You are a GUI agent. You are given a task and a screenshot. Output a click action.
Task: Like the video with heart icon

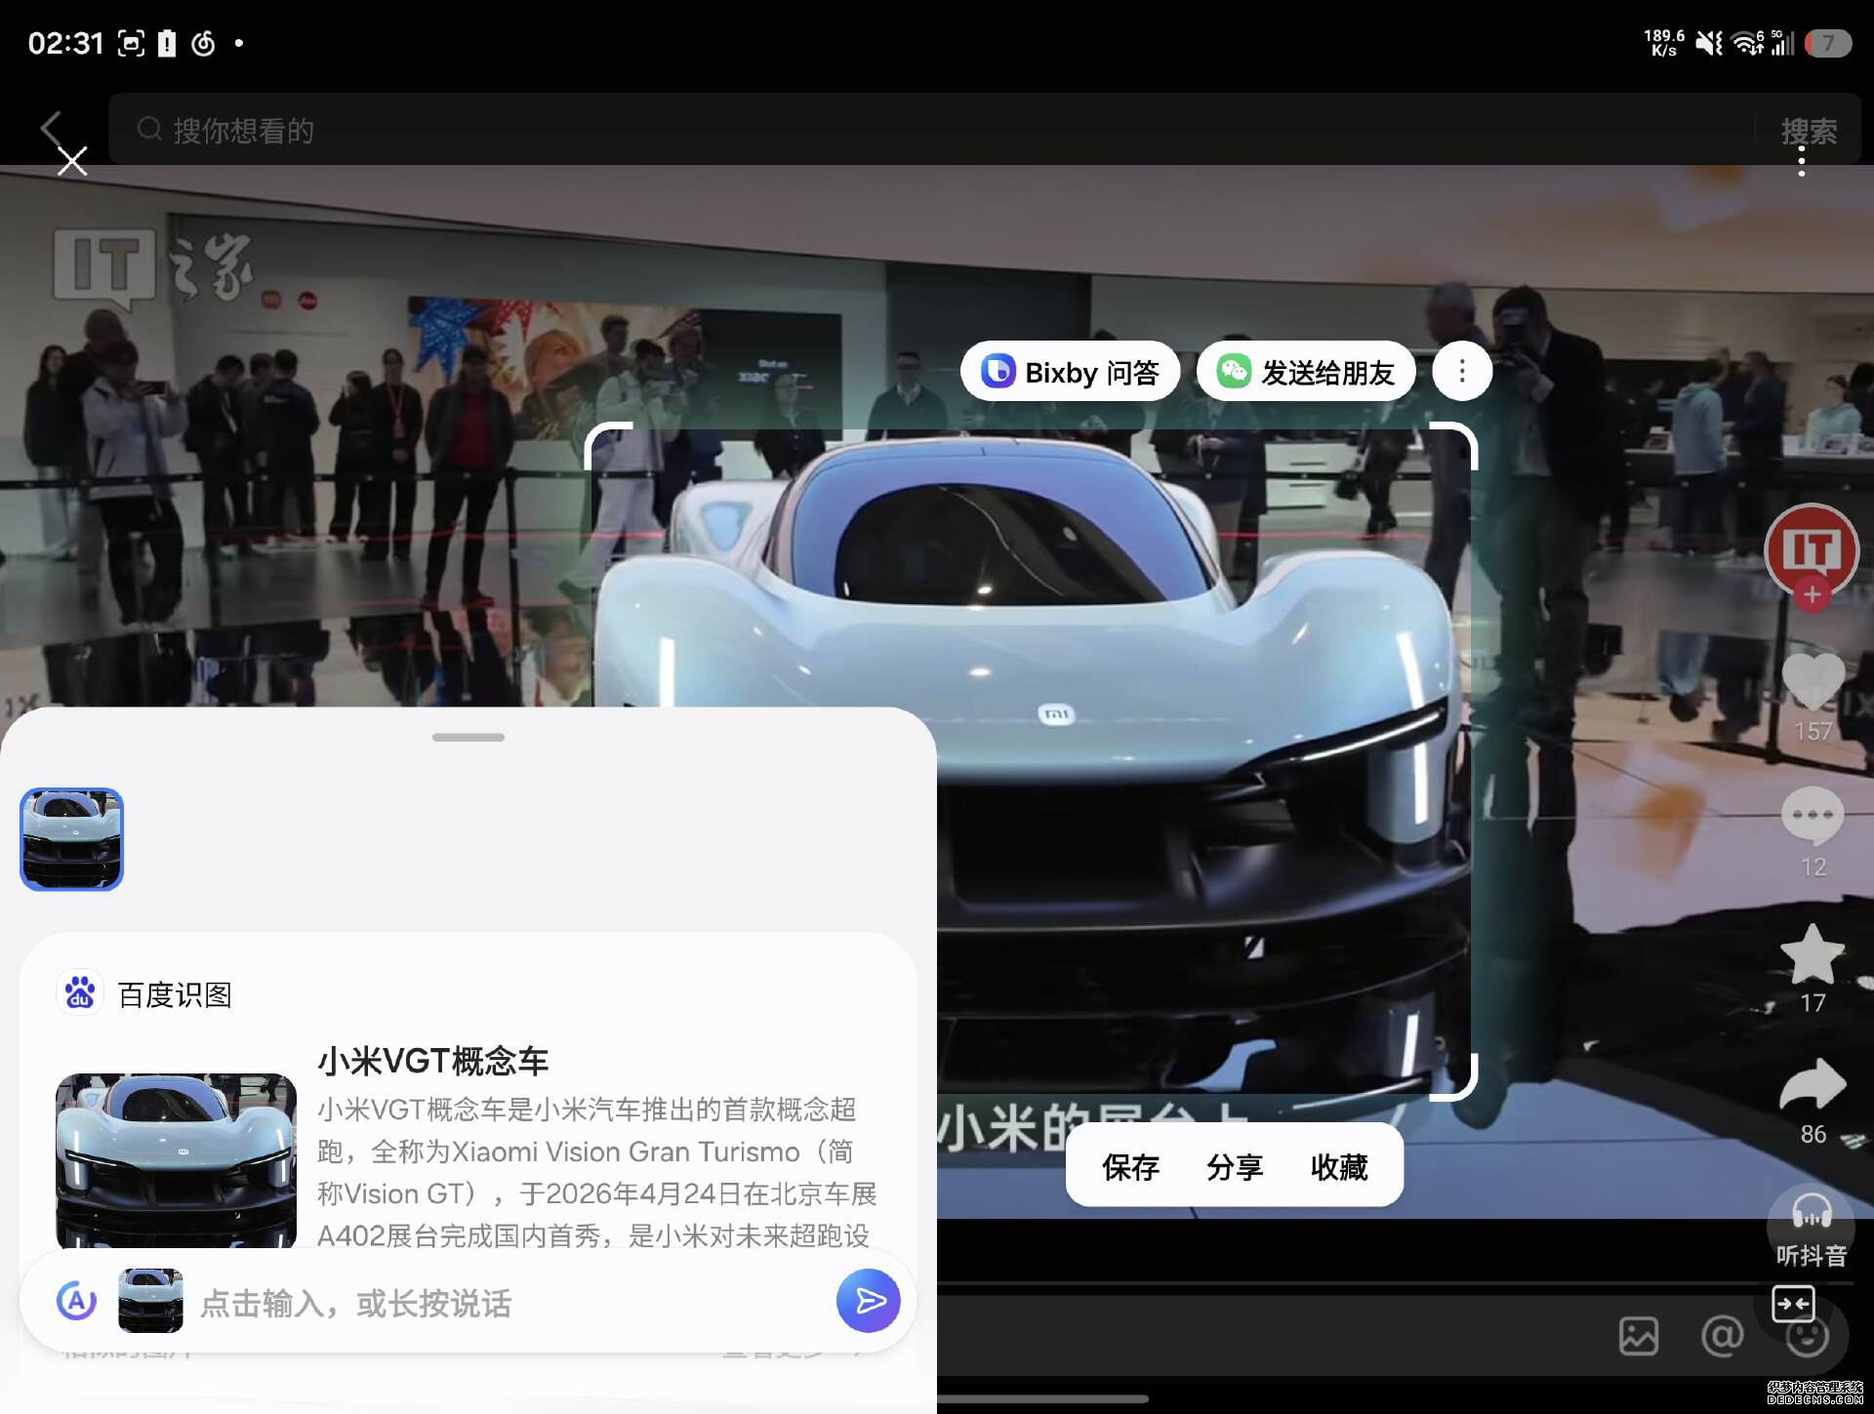tap(1813, 682)
